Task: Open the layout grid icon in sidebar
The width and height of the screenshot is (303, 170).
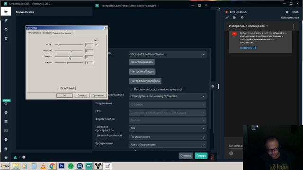Action: [x=6, y=121]
